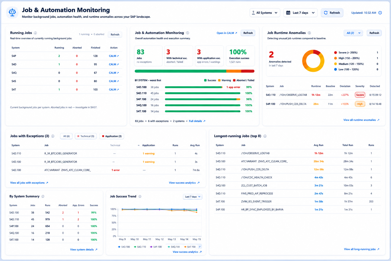This screenshot has width=391, height=261.
Task: Click the info icon beside By System Summary
Action: pos(43,197)
